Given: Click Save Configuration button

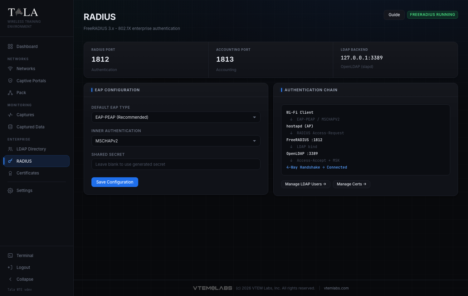Looking at the screenshot, I should pyautogui.click(x=115, y=182).
